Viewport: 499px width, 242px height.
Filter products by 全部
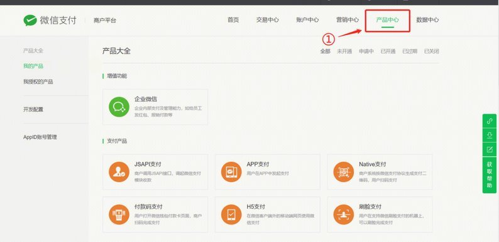point(326,51)
